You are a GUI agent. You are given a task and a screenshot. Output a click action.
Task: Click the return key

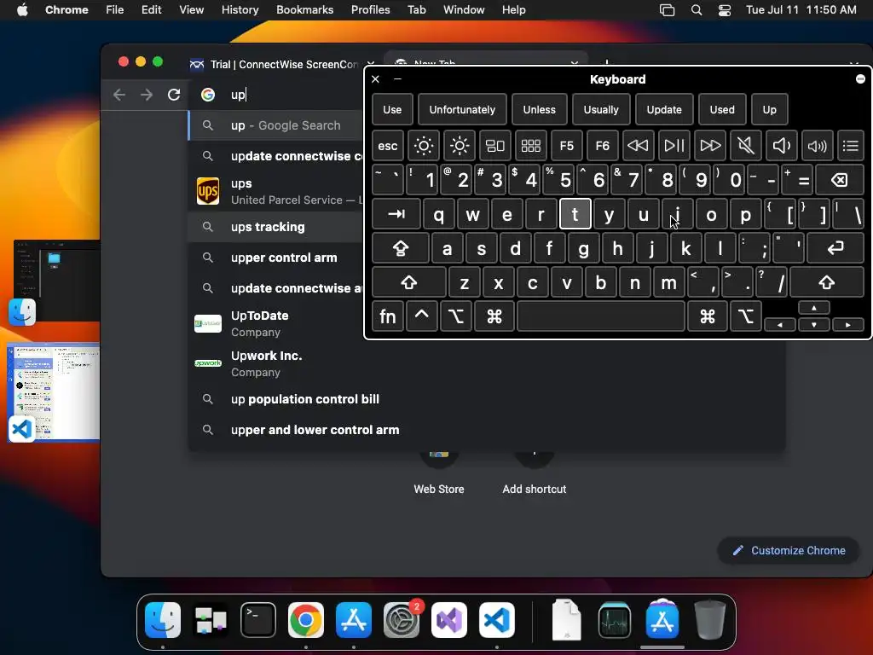point(835,248)
